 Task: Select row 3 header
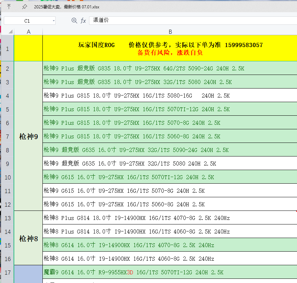[x=7, y=82]
